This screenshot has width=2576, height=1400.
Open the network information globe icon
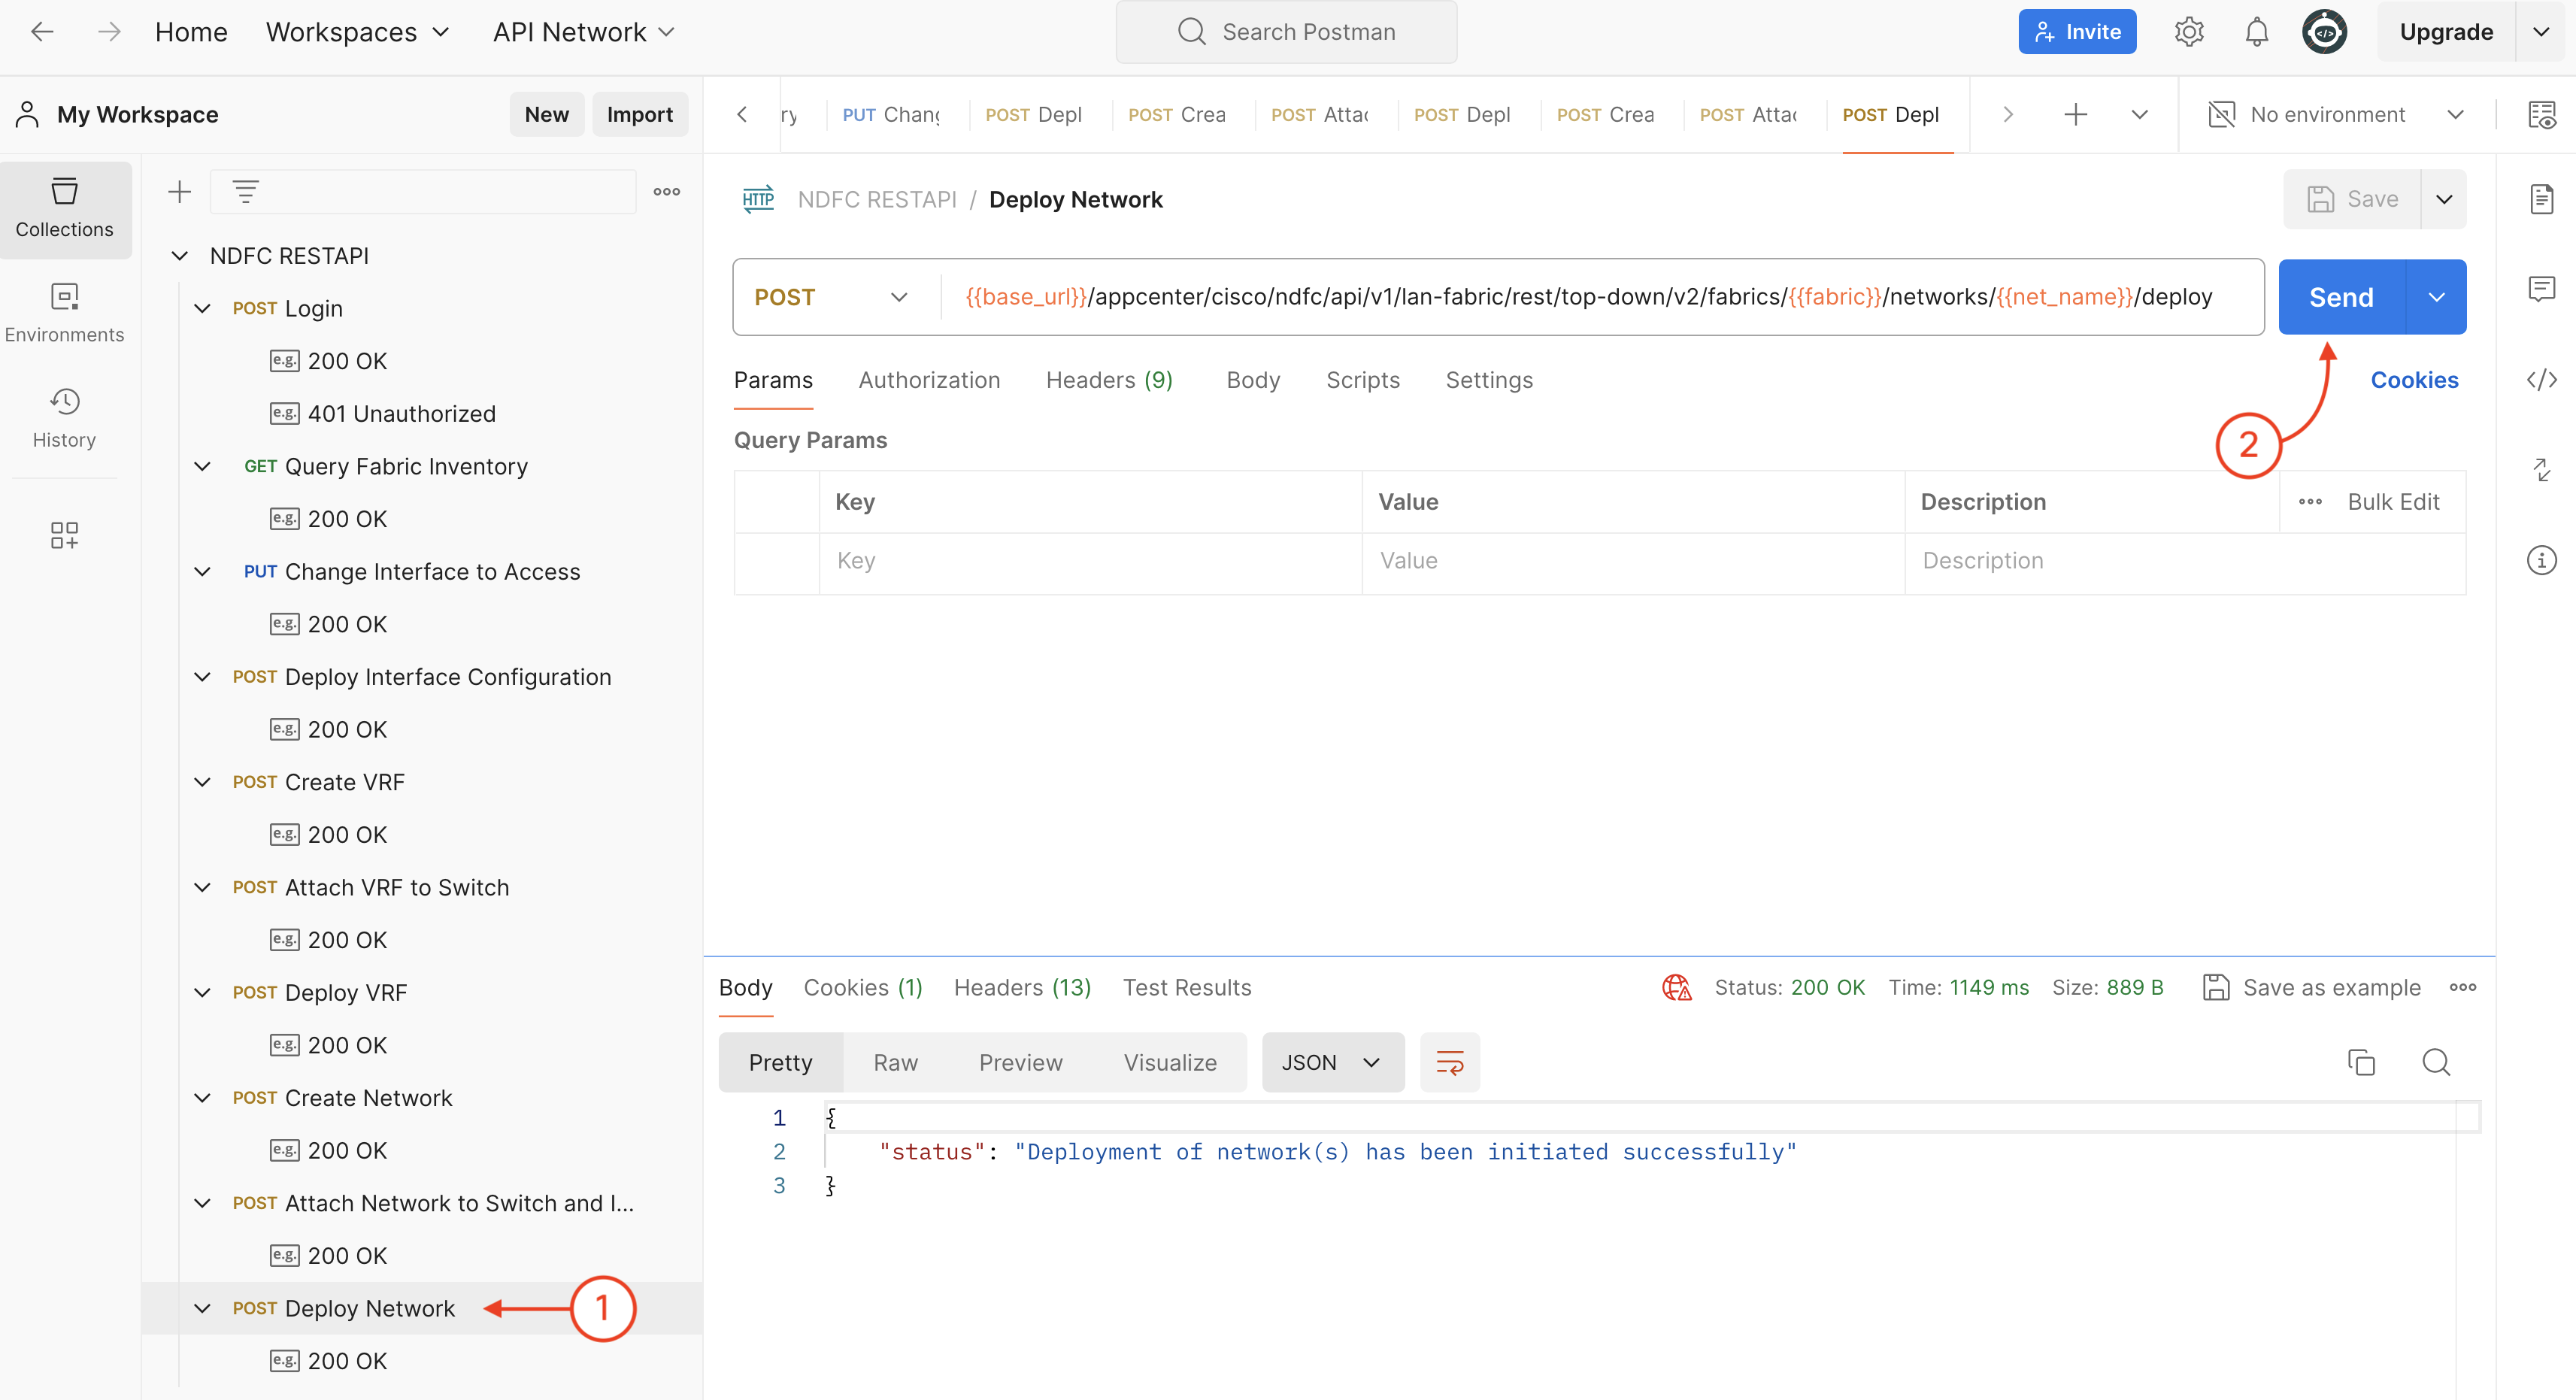pyautogui.click(x=1676, y=988)
